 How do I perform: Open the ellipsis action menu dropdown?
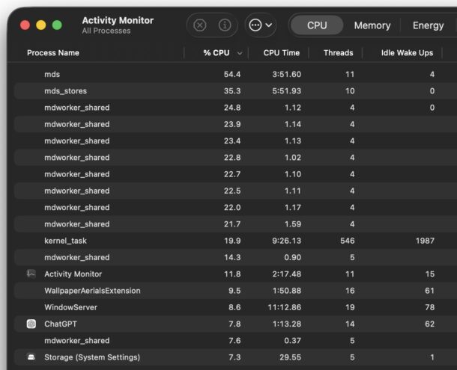pyautogui.click(x=261, y=25)
